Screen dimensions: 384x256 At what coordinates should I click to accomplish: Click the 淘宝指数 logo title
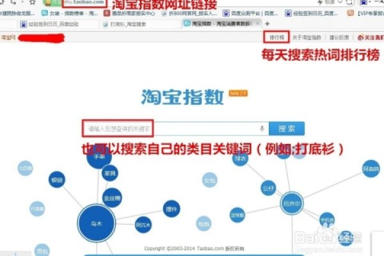tap(182, 97)
